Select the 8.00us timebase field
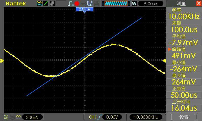Image resolution: width=202 pixels, height=121 pixels. pyautogui.click(x=150, y=4)
